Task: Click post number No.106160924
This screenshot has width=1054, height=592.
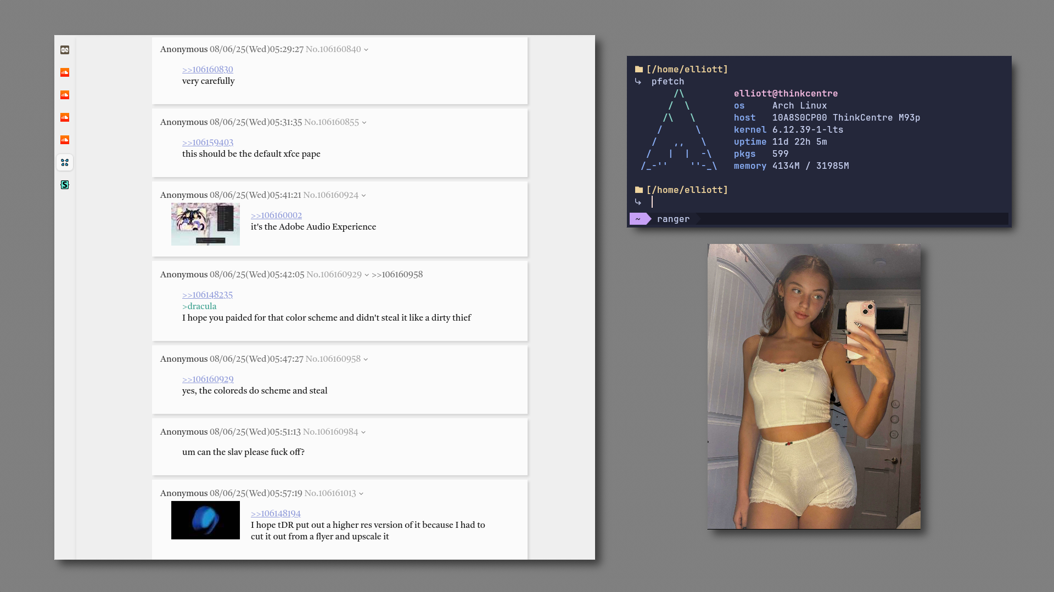Action: pos(331,195)
